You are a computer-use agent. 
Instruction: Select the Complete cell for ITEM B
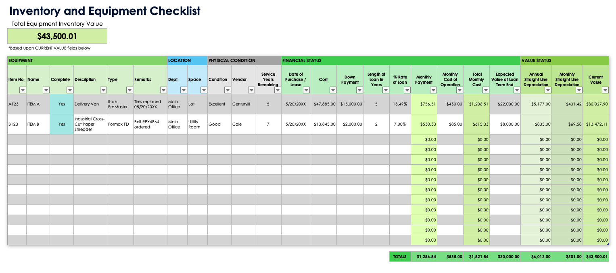click(x=62, y=124)
